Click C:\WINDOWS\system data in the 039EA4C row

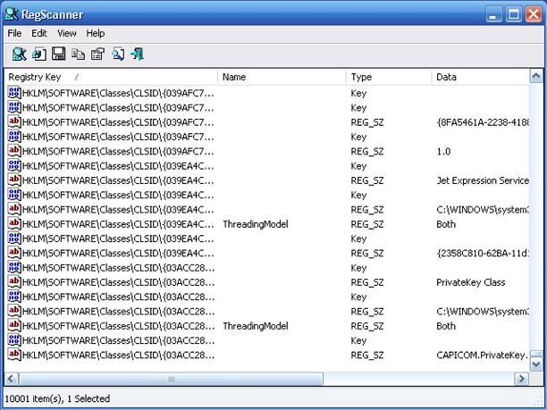pyautogui.click(x=483, y=210)
